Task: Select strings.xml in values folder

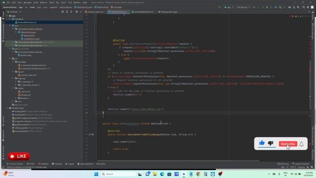Action: tap(24, 95)
